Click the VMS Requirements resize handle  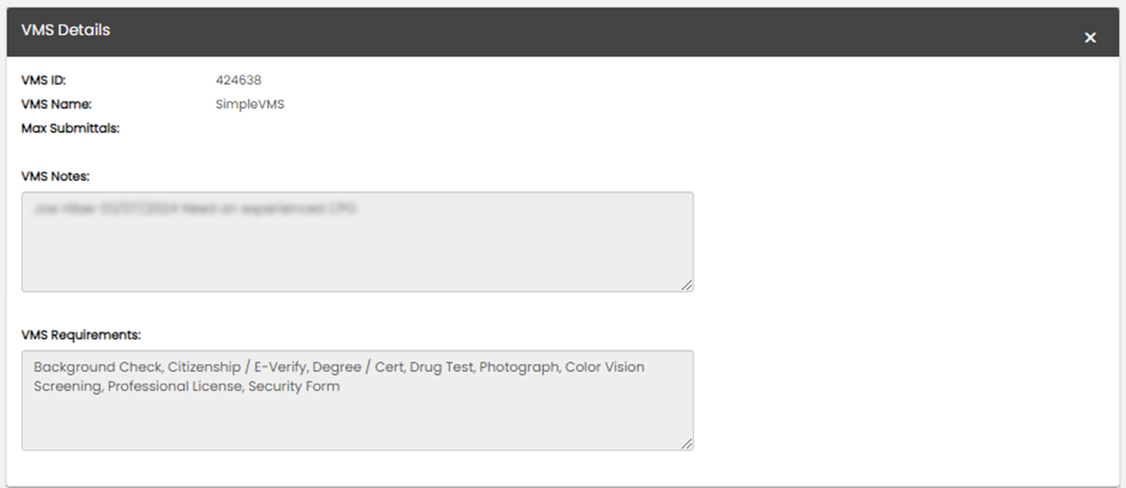(686, 444)
